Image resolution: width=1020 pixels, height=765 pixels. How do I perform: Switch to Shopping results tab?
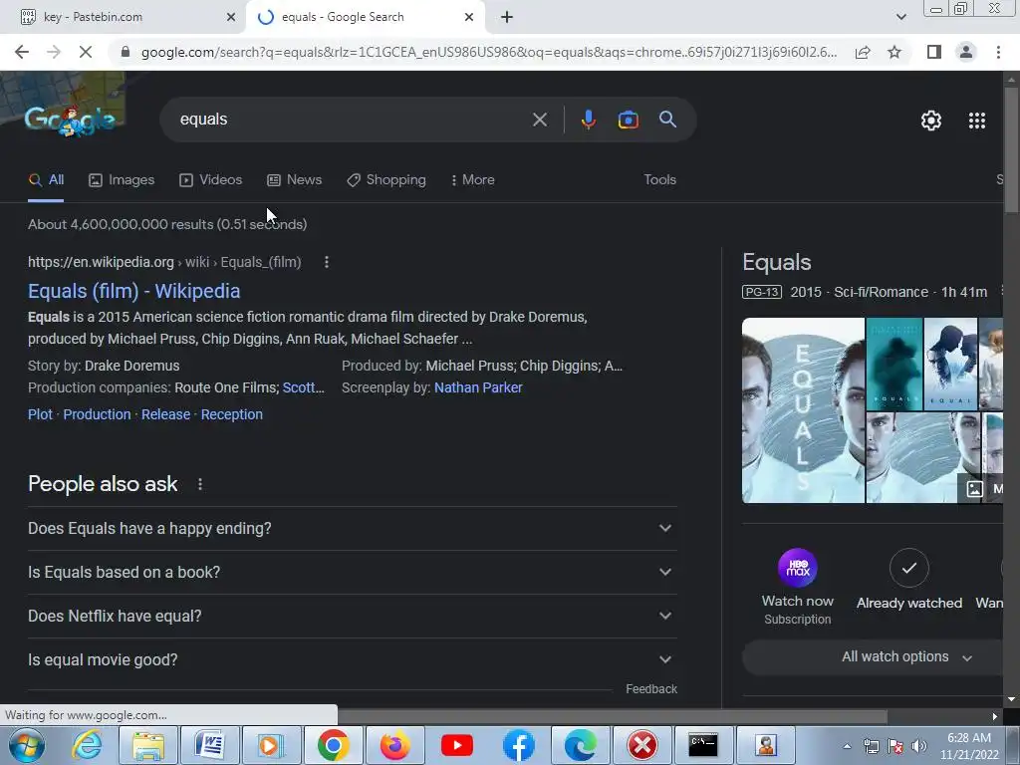tap(386, 179)
